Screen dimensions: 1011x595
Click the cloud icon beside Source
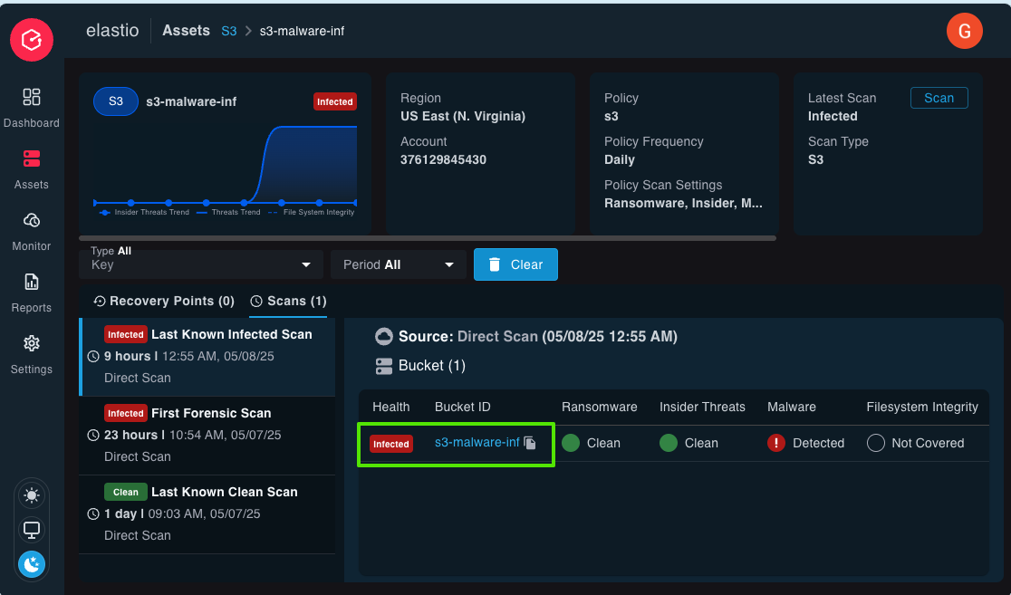(383, 337)
